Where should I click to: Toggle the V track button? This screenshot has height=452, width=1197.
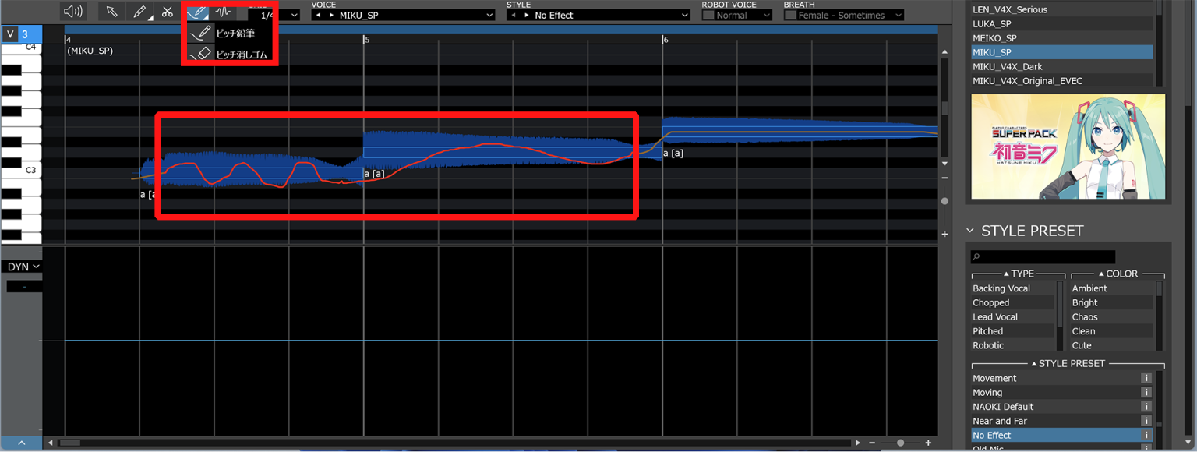click(10, 34)
